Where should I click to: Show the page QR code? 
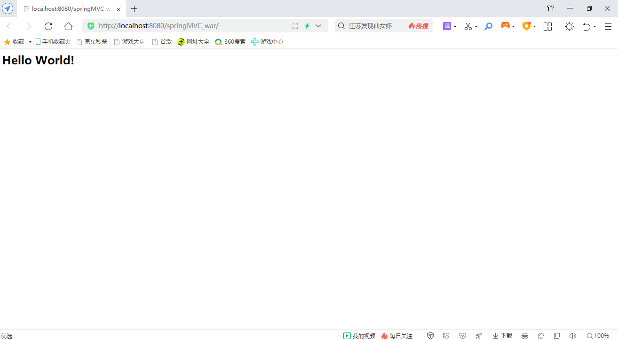tap(295, 26)
